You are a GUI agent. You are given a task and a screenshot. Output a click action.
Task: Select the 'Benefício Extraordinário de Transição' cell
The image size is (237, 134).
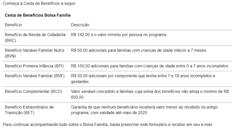[29, 110]
